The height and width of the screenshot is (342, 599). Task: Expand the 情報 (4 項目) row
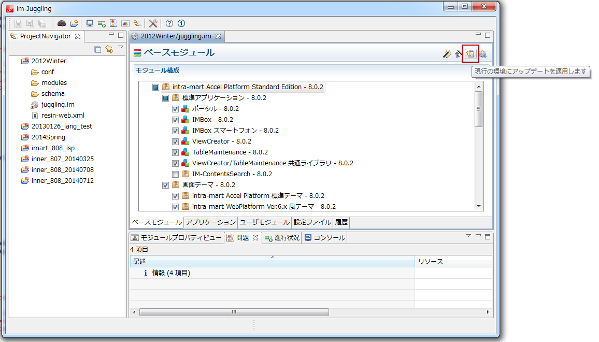(x=171, y=273)
